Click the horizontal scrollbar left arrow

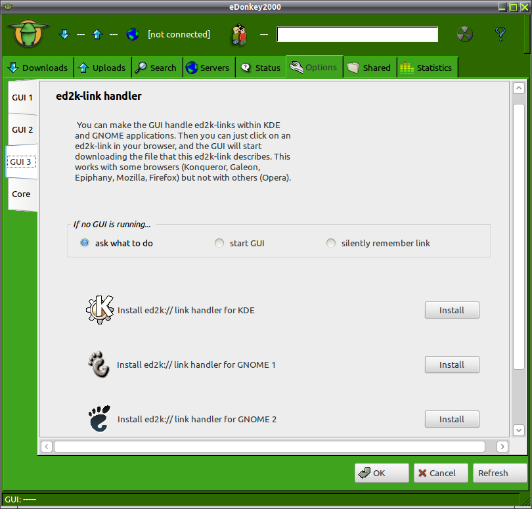click(47, 446)
